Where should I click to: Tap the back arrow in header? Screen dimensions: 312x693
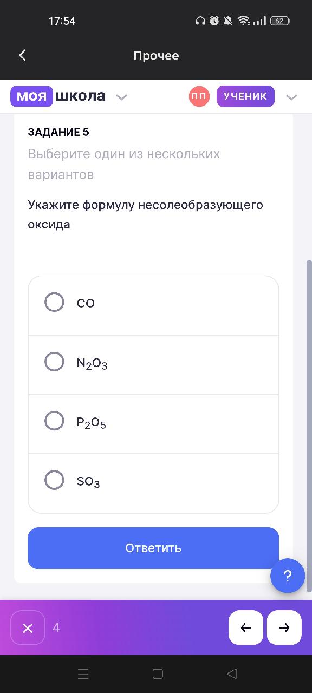[22, 55]
